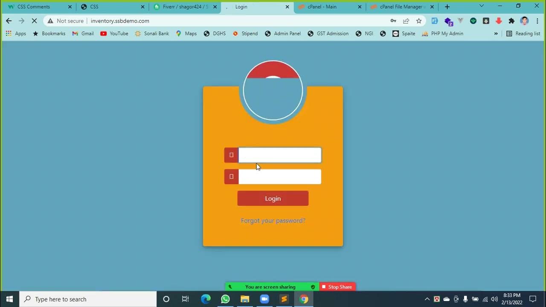Close the Login tab
This screenshot has height=307, width=546.
click(x=287, y=7)
